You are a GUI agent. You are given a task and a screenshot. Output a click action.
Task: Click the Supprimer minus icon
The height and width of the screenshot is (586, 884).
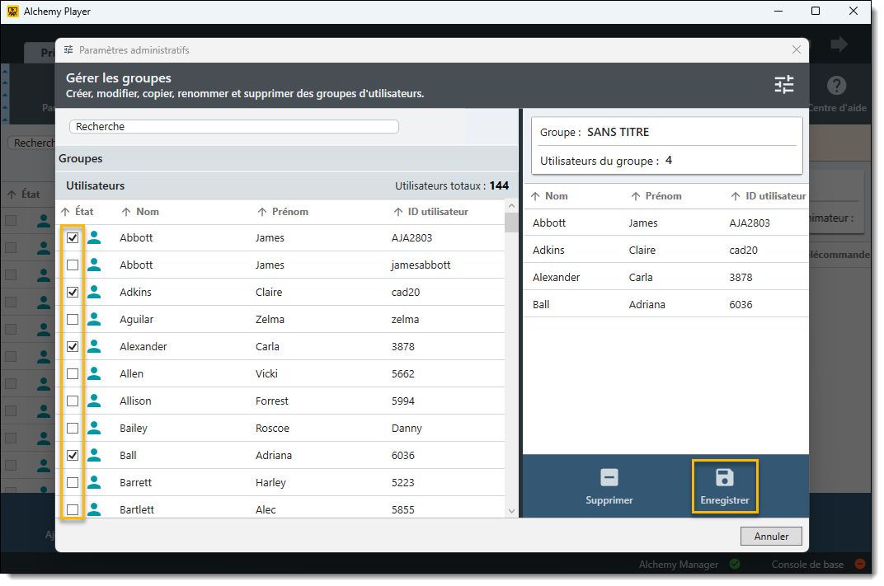tap(609, 477)
